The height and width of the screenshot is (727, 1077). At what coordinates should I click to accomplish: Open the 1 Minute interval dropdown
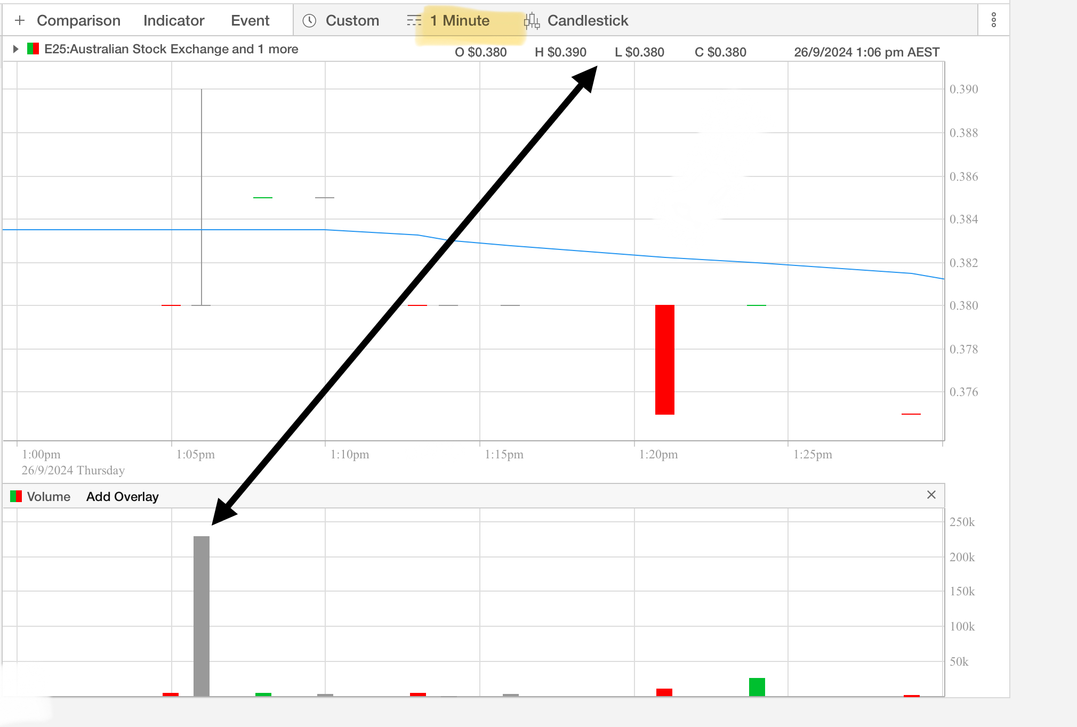tap(460, 21)
